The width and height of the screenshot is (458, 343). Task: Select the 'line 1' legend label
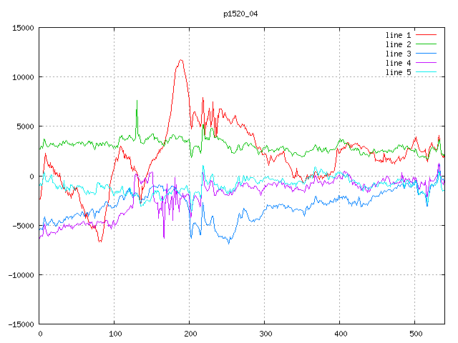click(x=399, y=35)
